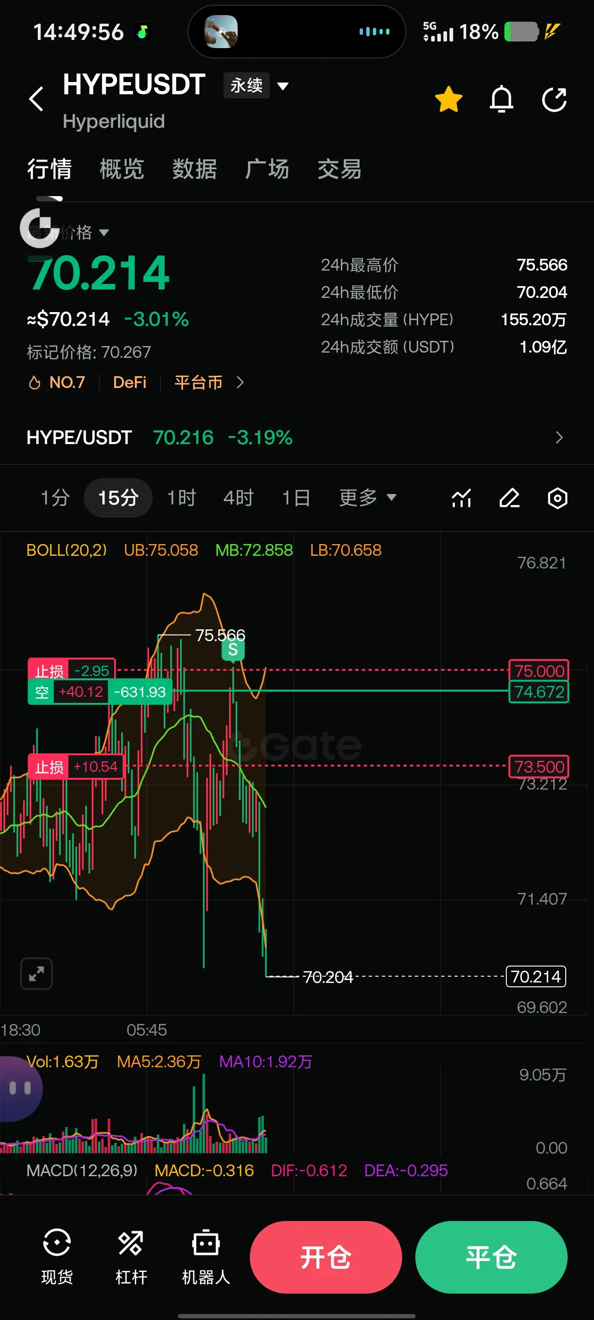Tap the 73.500 stop-loss price tag
Image resolution: width=594 pixels, height=1320 pixels.
539,767
